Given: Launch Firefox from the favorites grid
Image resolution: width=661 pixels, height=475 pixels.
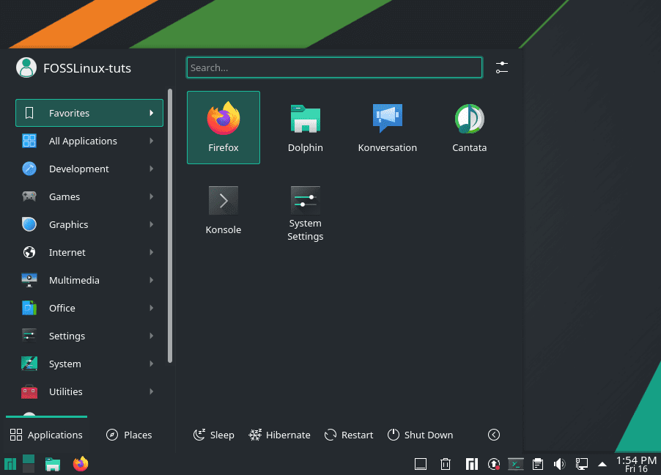Looking at the screenshot, I should coord(223,127).
